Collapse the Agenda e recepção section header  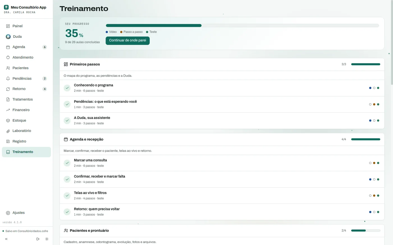click(222, 139)
